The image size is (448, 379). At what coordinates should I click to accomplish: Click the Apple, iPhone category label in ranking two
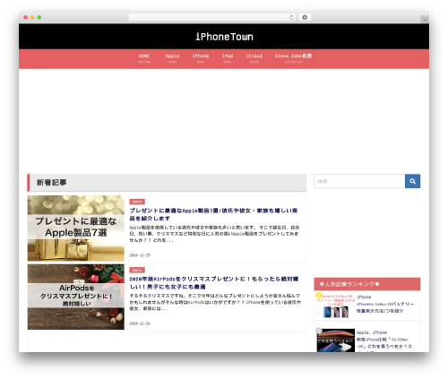click(372, 332)
